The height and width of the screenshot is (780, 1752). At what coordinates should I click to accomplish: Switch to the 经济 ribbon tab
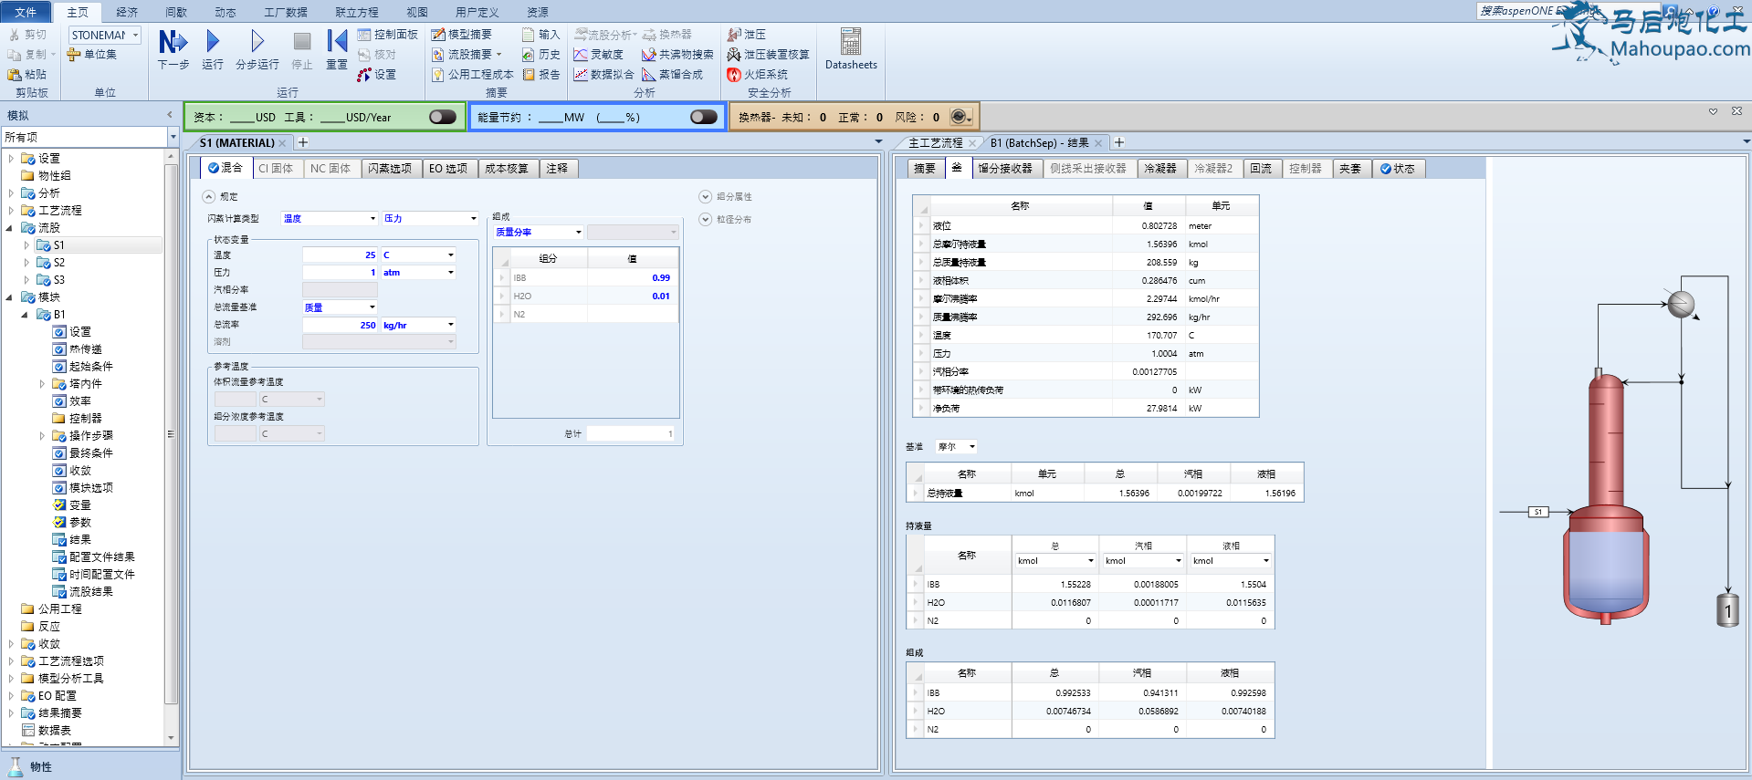pyautogui.click(x=127, y=12)
